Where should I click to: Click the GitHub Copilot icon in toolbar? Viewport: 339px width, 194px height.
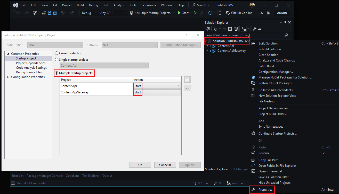(x=228, y=13)
